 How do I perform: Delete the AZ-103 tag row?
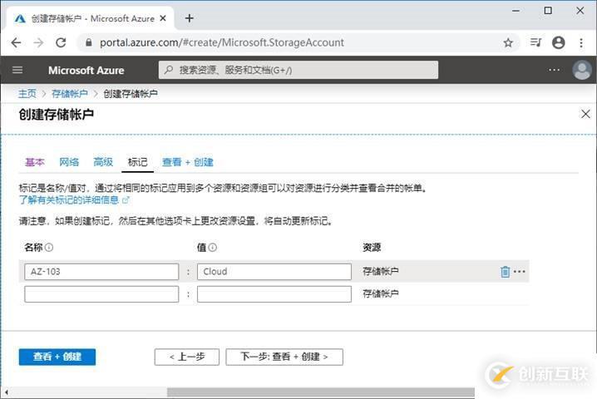click(505, 272)
